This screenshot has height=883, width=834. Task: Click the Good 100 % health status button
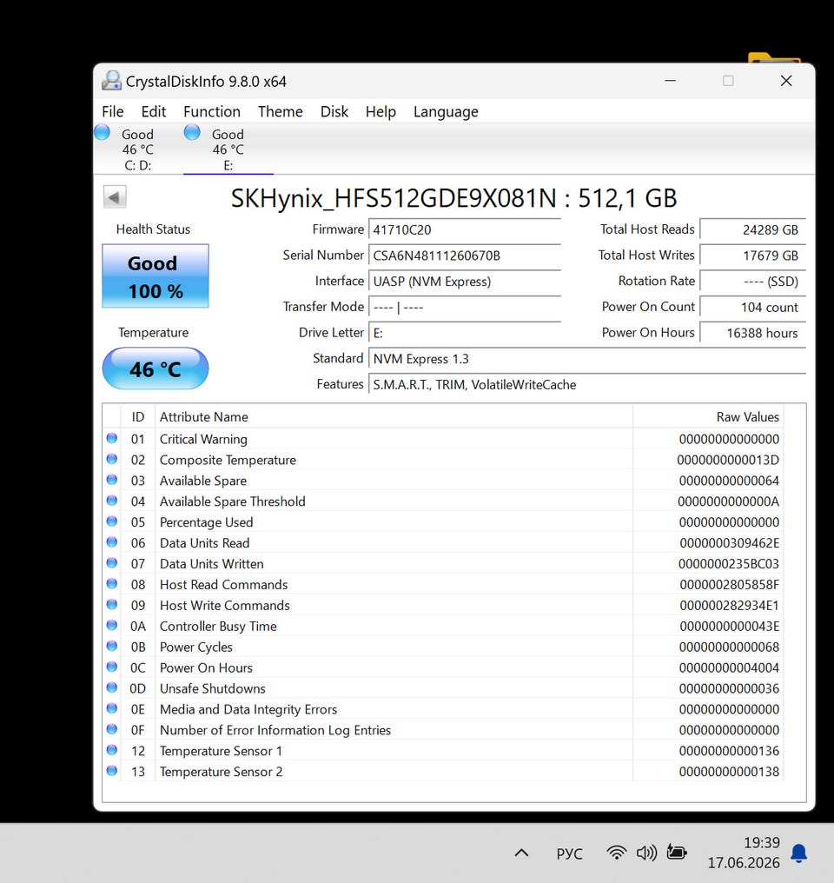click(x=156, y=276)
